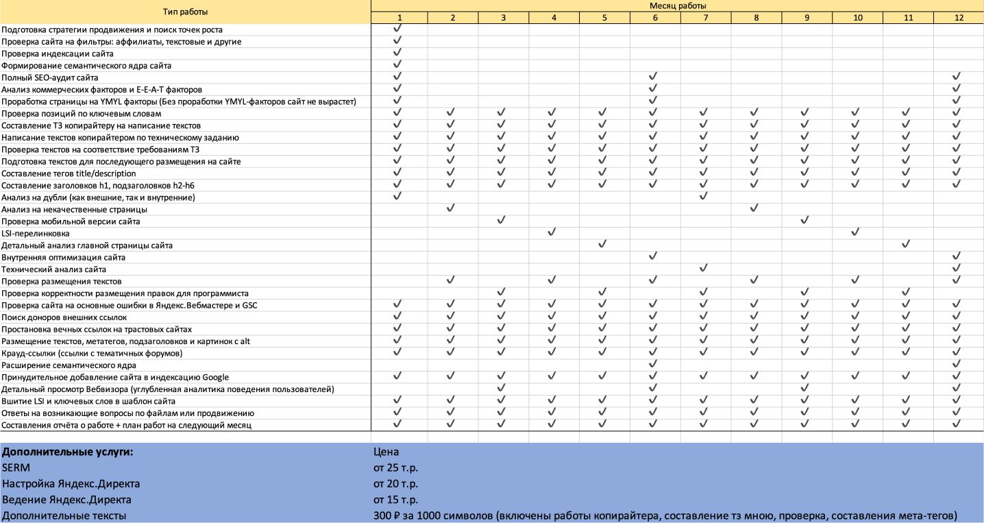Select cell 'Настройка Яндекс.Директа'
The width and height of the screenshot is (984, 523).
71,483
